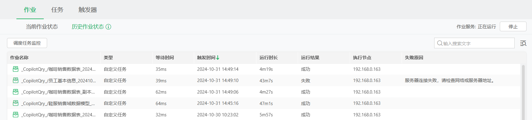Open 调度任务监控
The width and height of the screenshot is (532, 120).
(x=27, y=43)
